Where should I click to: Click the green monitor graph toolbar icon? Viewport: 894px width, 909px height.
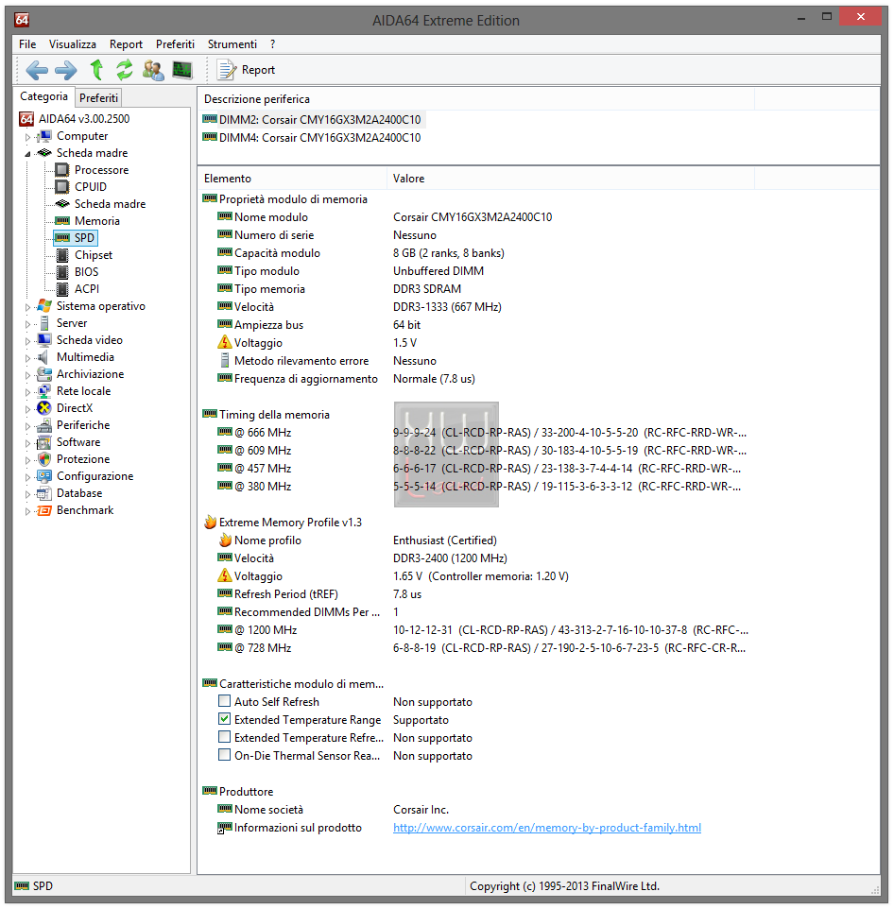tap(182, 70)
